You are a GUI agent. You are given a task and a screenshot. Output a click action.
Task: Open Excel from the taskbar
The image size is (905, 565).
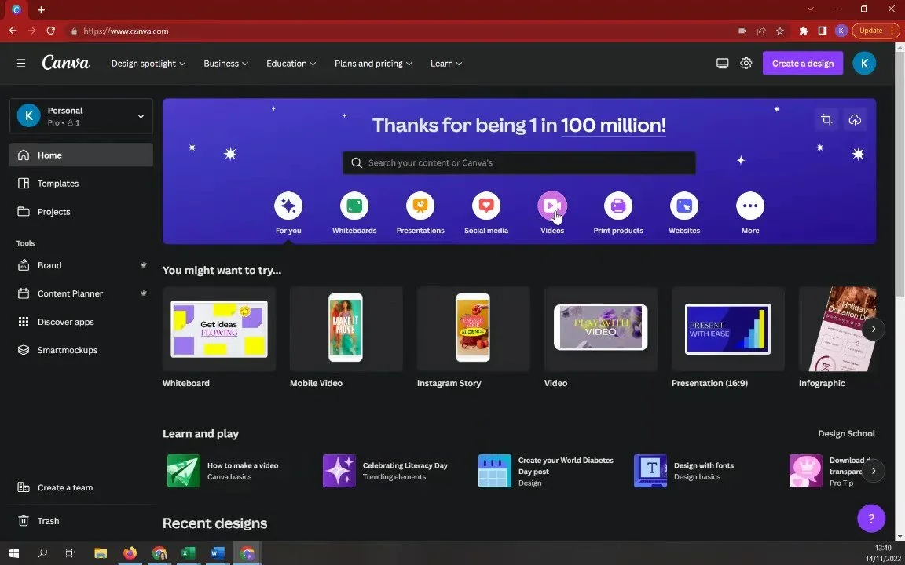(189, 553)
